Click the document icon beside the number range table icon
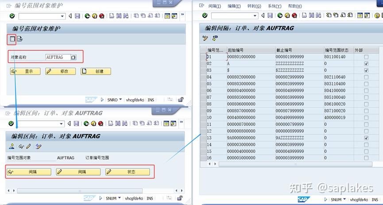This screenshot has width=383, height=205. click(x=20, y=39)
